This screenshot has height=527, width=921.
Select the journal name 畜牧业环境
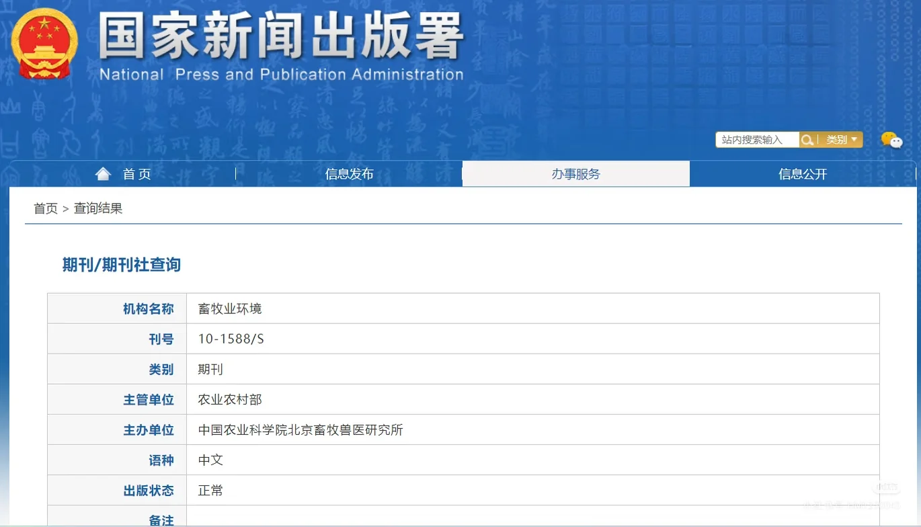[229, 308]
